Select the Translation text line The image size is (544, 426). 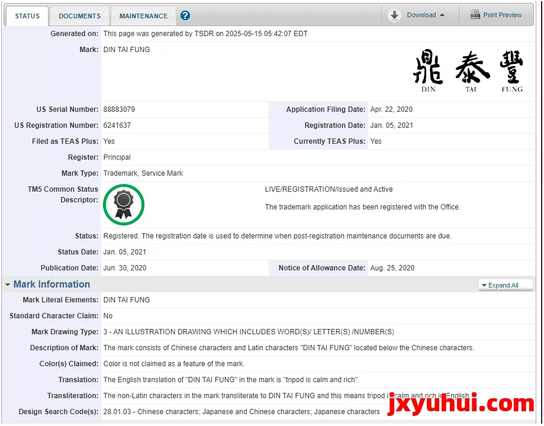click(x=231, y=379)
